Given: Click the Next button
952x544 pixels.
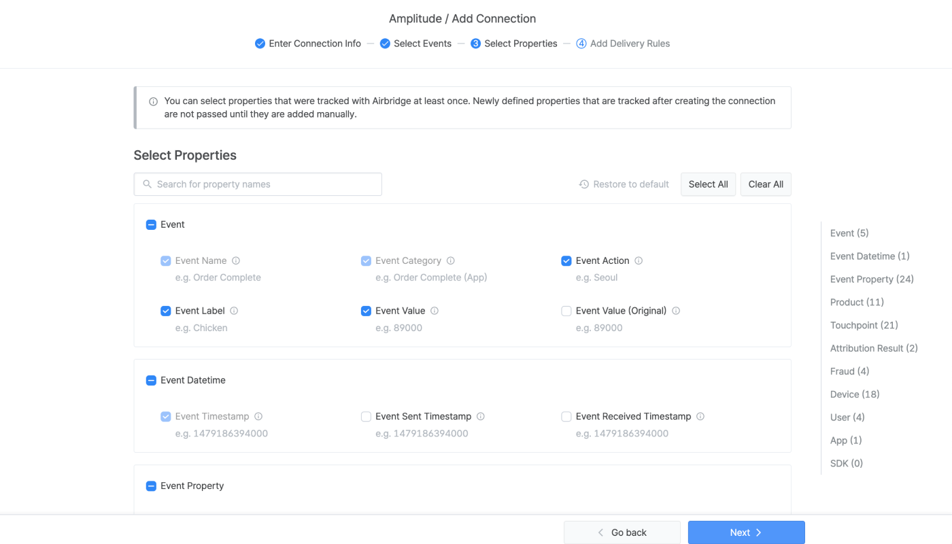Looking at the screenshot, I should pos(747,532).
